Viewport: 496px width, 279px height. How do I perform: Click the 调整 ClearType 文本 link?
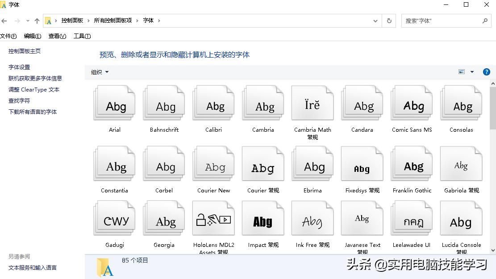click(x=33, y=89)
